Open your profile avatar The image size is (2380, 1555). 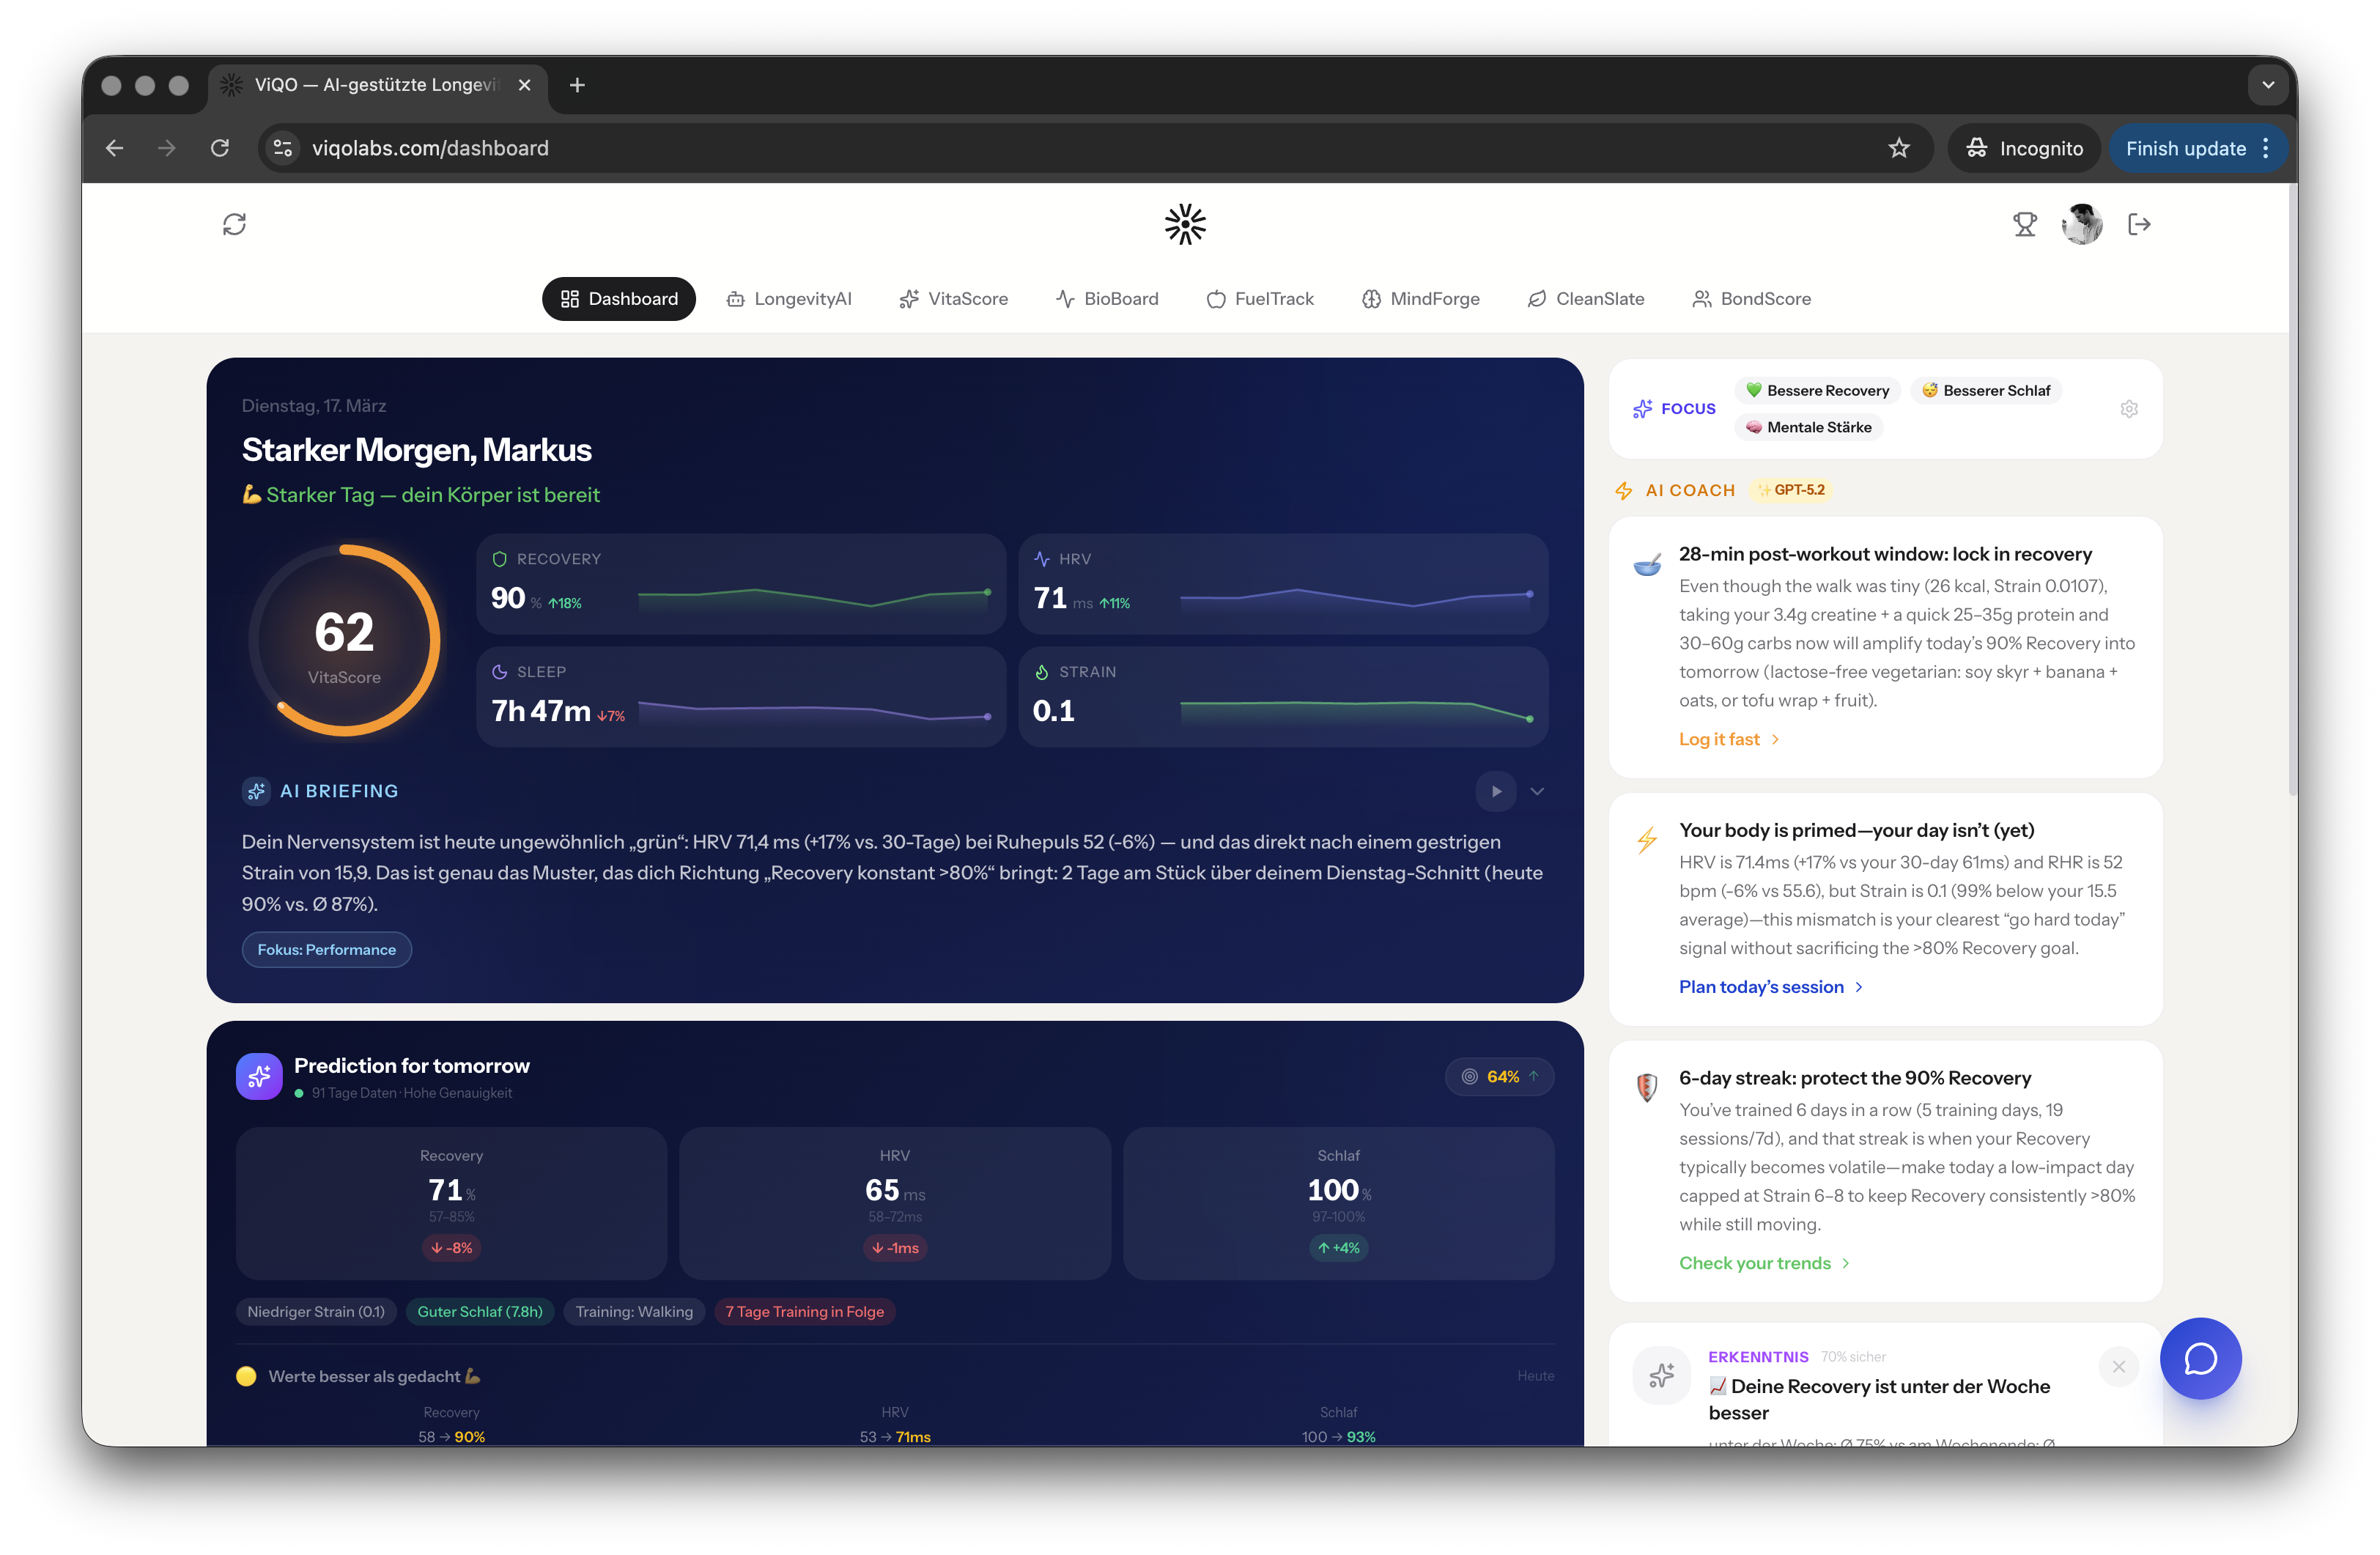pyautogui.click(x=2082, y=224)
